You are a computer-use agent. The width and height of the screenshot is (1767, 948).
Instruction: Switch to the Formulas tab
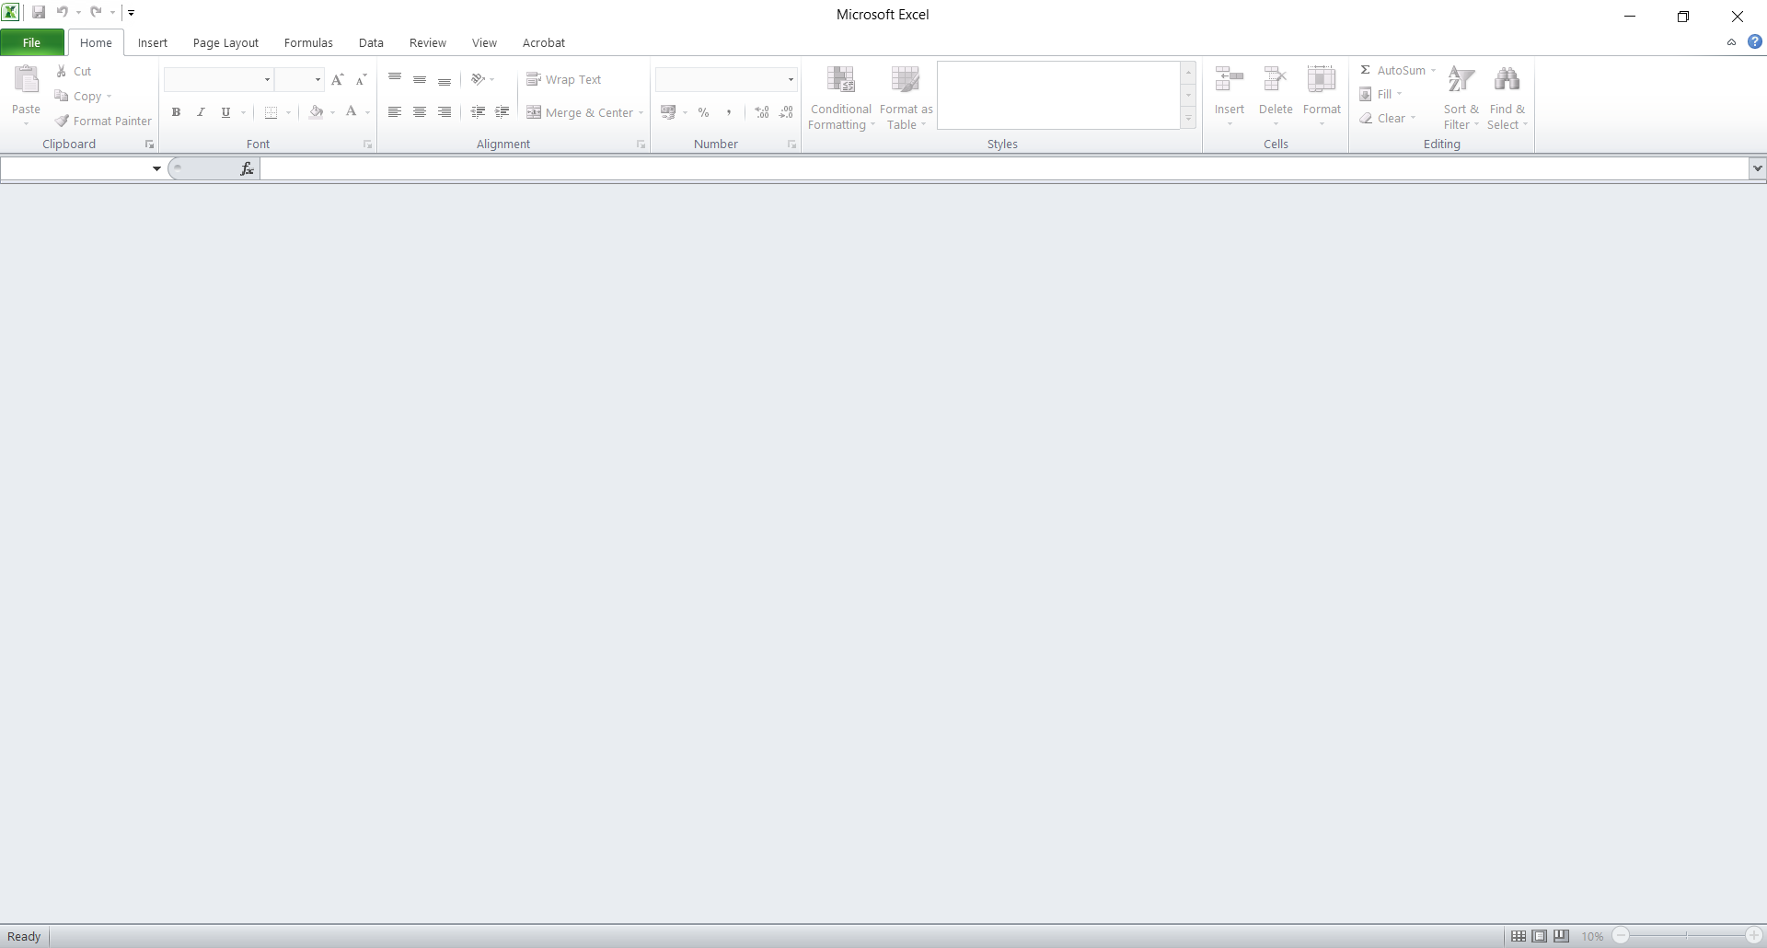click(308, 42)
